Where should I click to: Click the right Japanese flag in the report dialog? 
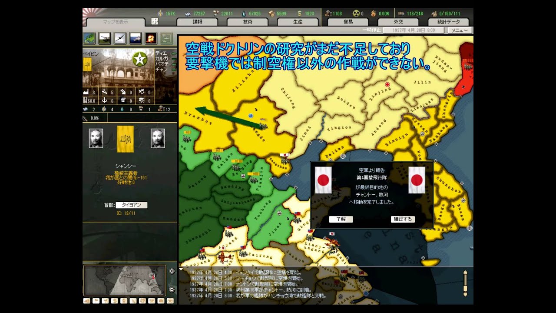[x=417, y=180]
